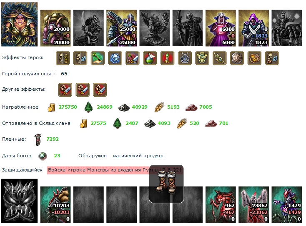Select the attacker unit showing 25000 troops

click(121, 28)
